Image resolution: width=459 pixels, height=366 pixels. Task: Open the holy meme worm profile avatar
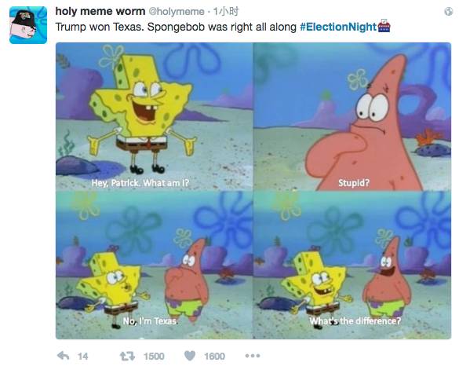tap(28, 25)
